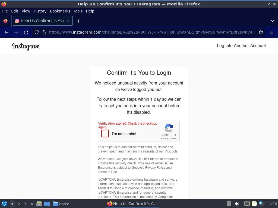The width and height of the screenshot is (278, 208).
Task: Check the I'm not a robot checkbox
Action: click(x=105, y=134)
